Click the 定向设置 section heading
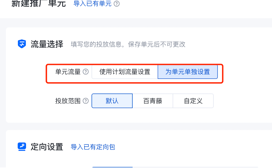The height and width of the screenshot is (168, 272). (x=47, y=147)
